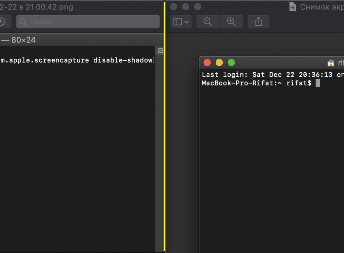Click the terminal prompt cursor block
Image resolution: width=344 pixels, height=253 pixels.
(x=318, y=83)
